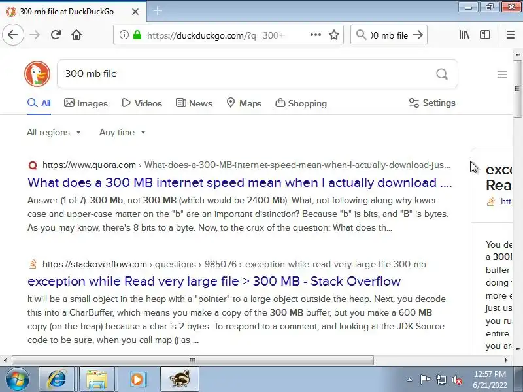The width and height of the screenshot is (523, 392).
Task: Click the Stack Overflow favicon beside result
Action: tap(33, 265)
